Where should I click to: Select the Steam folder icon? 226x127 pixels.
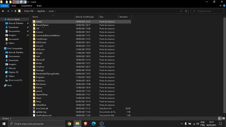[x=34, y=98]
